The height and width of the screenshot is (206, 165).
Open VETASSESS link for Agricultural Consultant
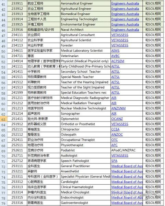point(120,35)
